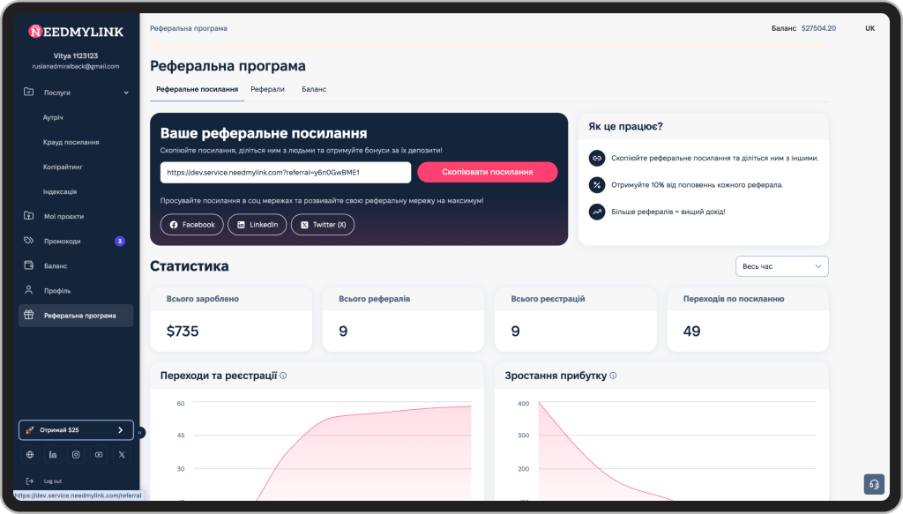Share referral link via Facebook button
This screenshot has height=514, width=903.
point(191,225)
